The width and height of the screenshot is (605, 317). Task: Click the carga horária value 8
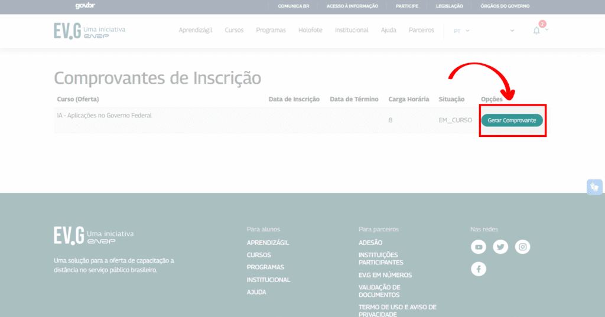pos(391,120)
